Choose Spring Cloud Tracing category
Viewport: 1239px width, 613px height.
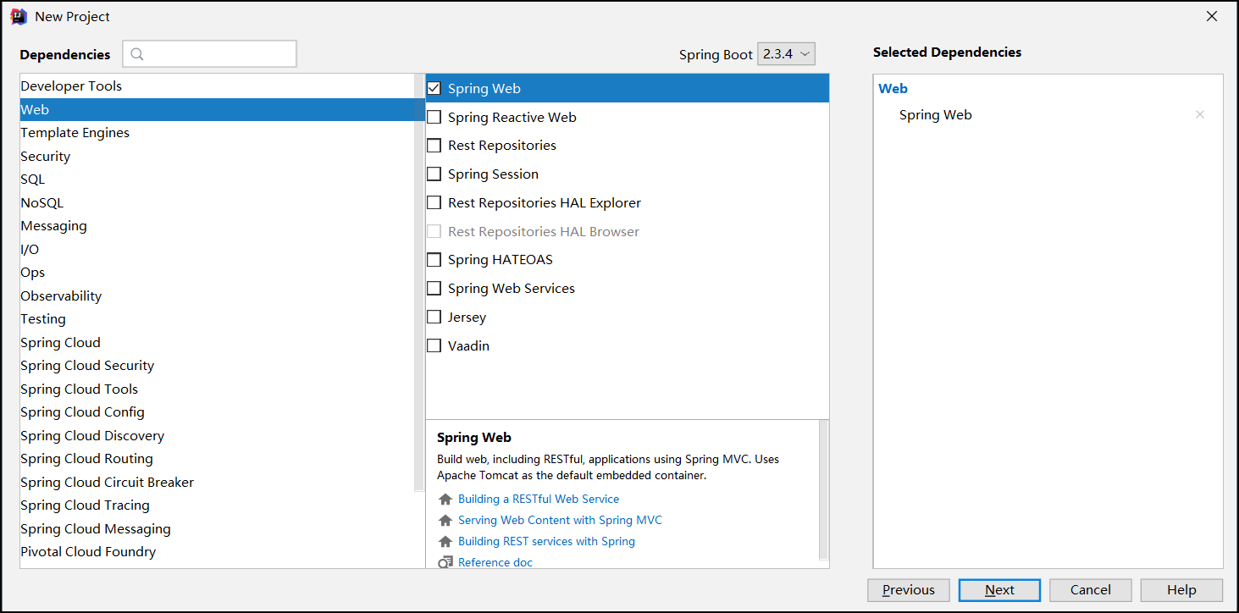click(217, 505)
